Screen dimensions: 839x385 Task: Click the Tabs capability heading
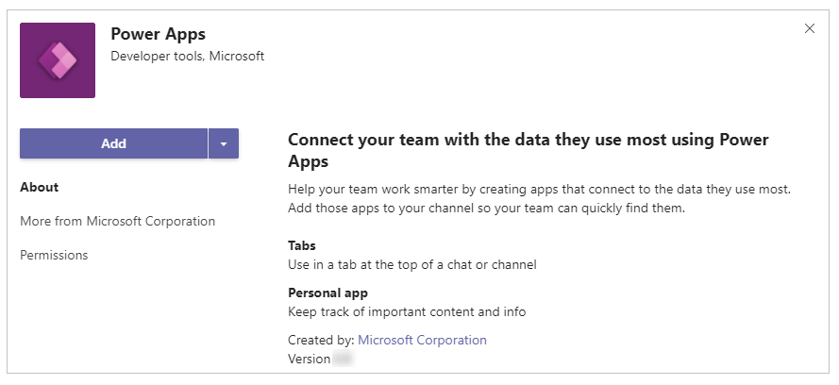[x=302, y=245]
